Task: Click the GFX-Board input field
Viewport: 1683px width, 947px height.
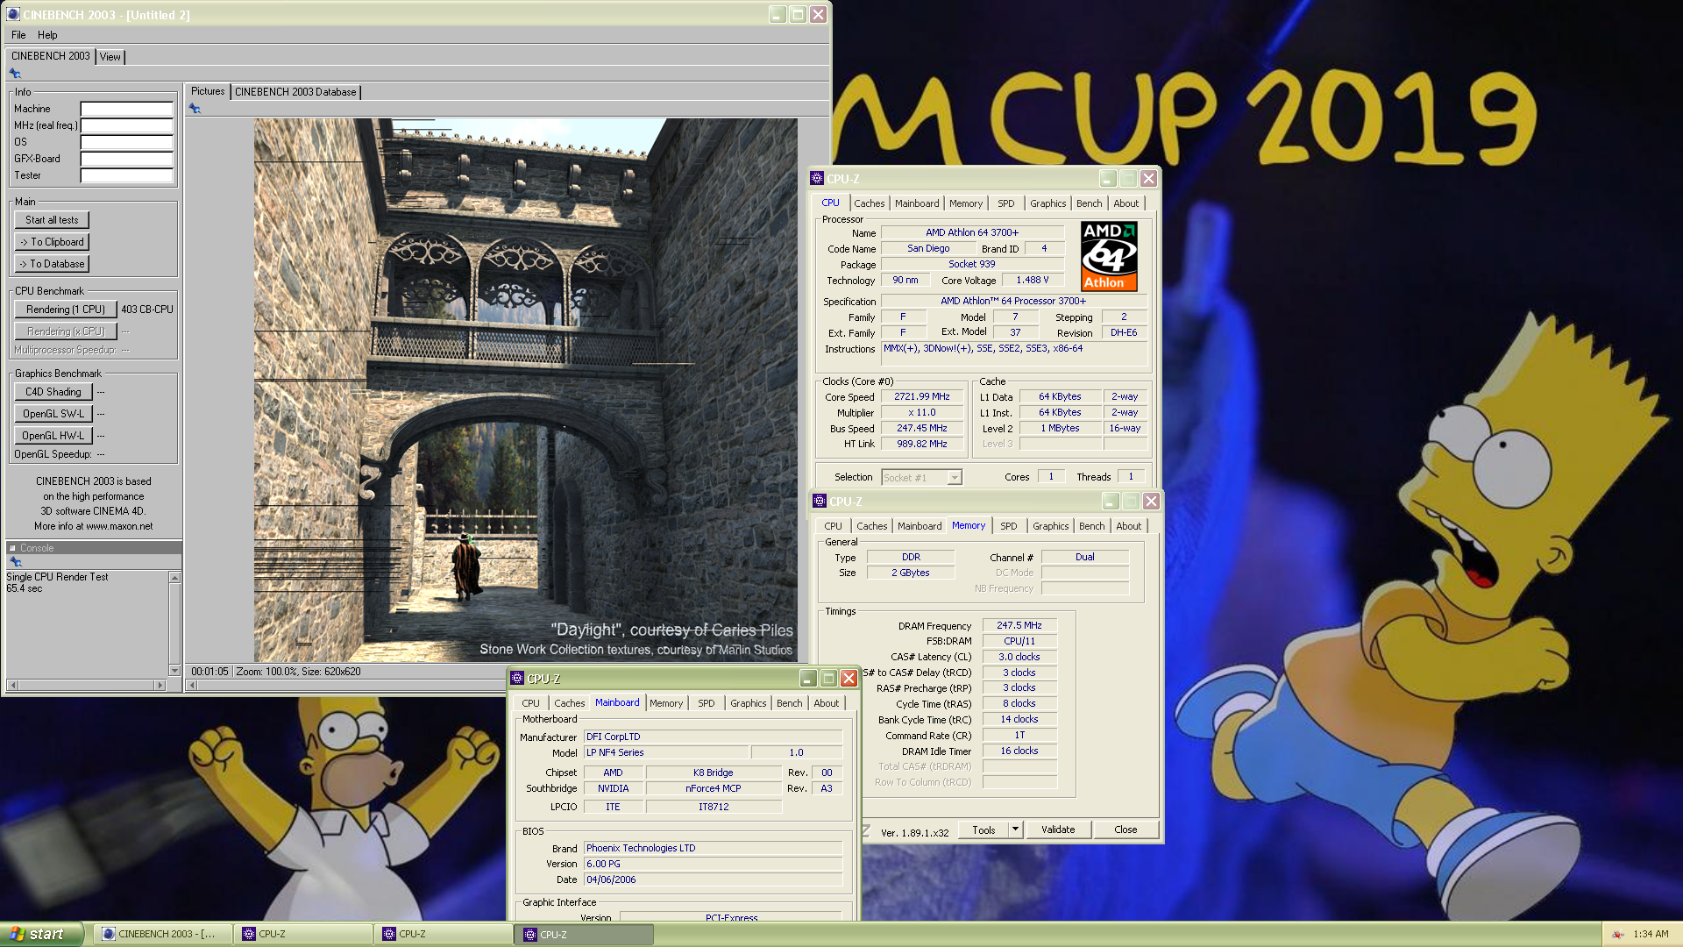Action: [127, 159]
